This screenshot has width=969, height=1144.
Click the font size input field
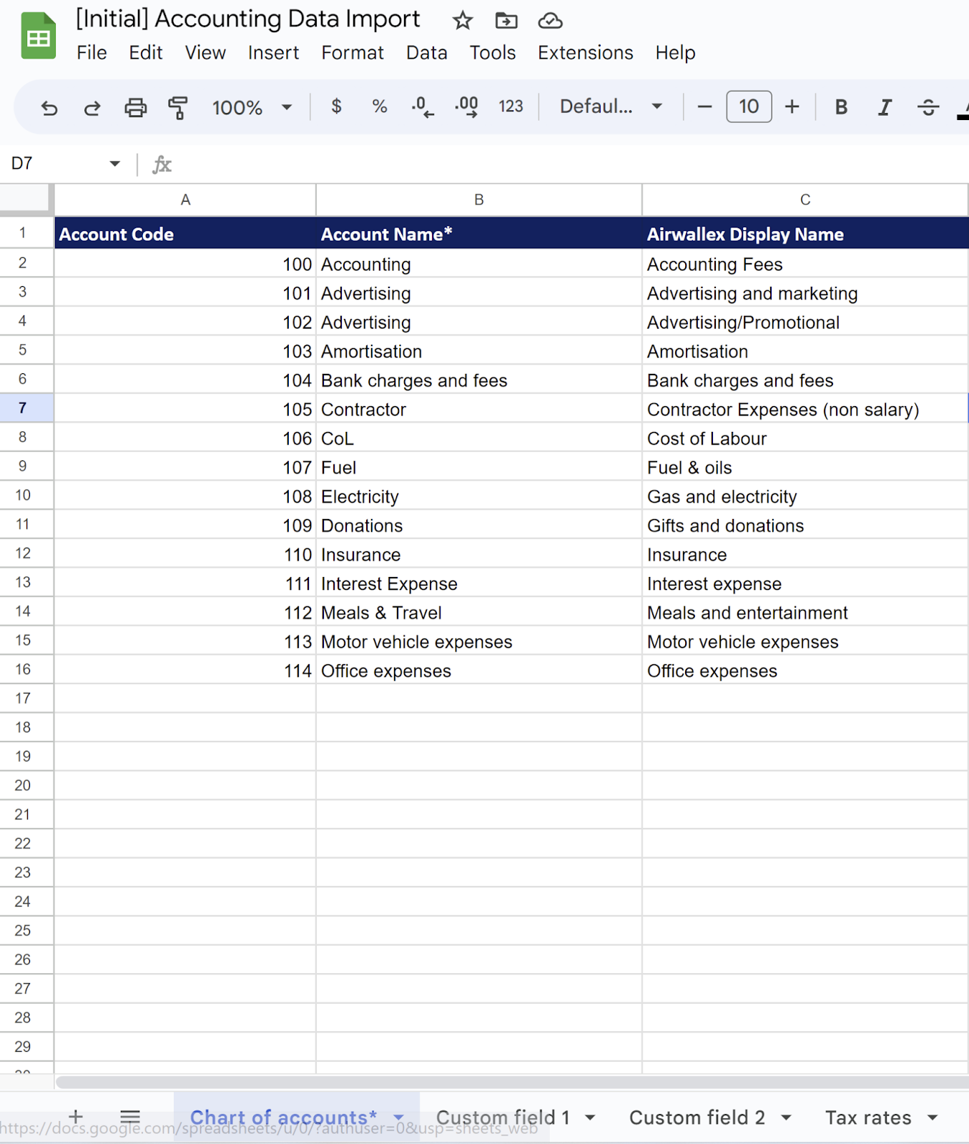(x=749, y=107)
